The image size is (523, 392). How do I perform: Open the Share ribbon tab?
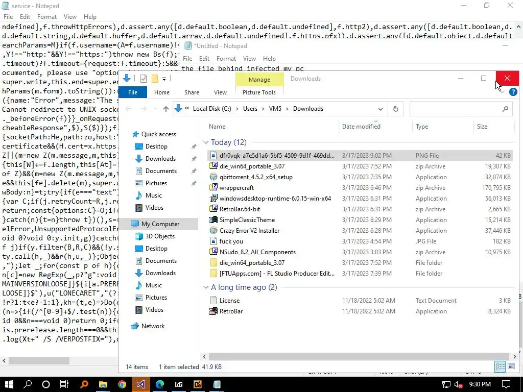(192, 92)
